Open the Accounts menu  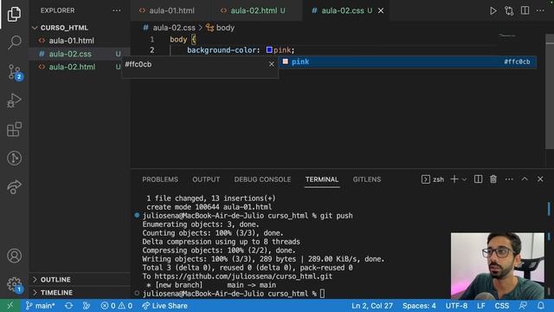[x=14, y=256]
